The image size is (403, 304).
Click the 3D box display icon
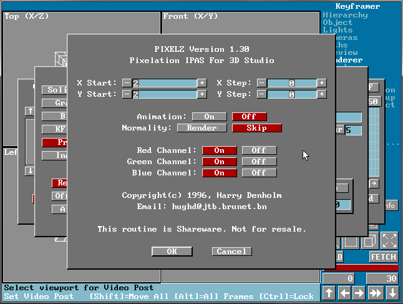click(370, 240)
